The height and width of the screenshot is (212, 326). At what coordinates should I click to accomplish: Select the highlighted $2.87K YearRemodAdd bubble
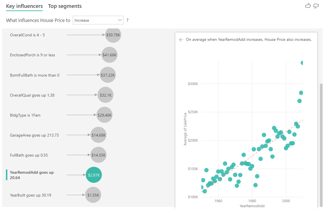94,175
